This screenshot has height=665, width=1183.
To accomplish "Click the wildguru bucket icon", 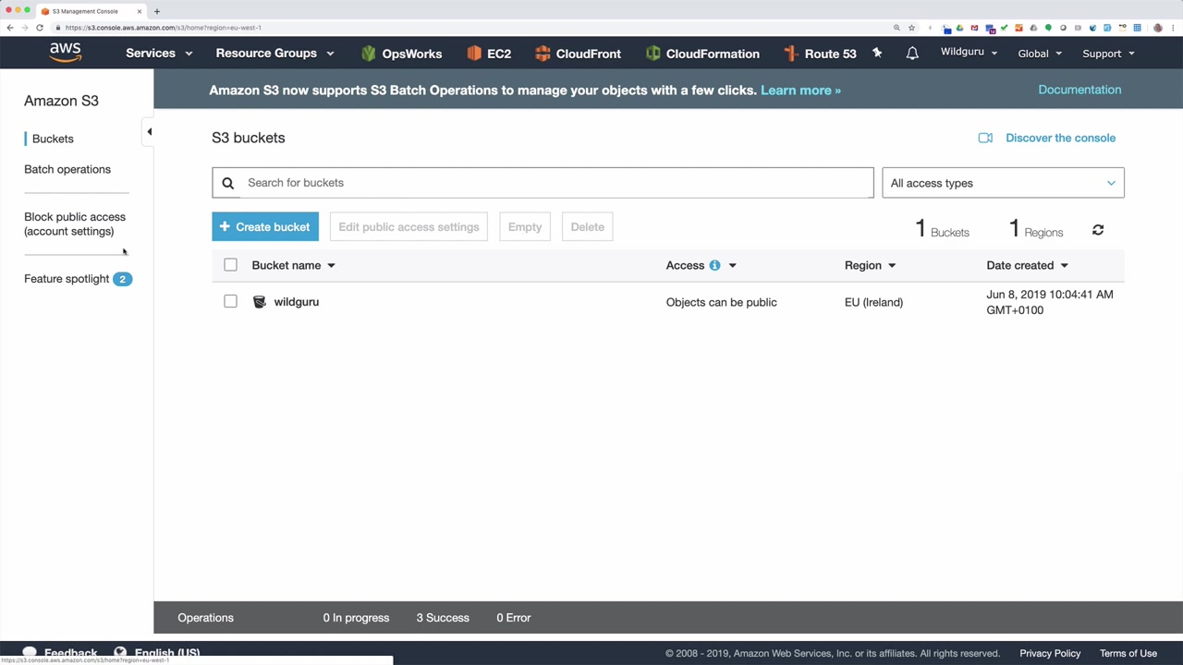I will point(260,302).
